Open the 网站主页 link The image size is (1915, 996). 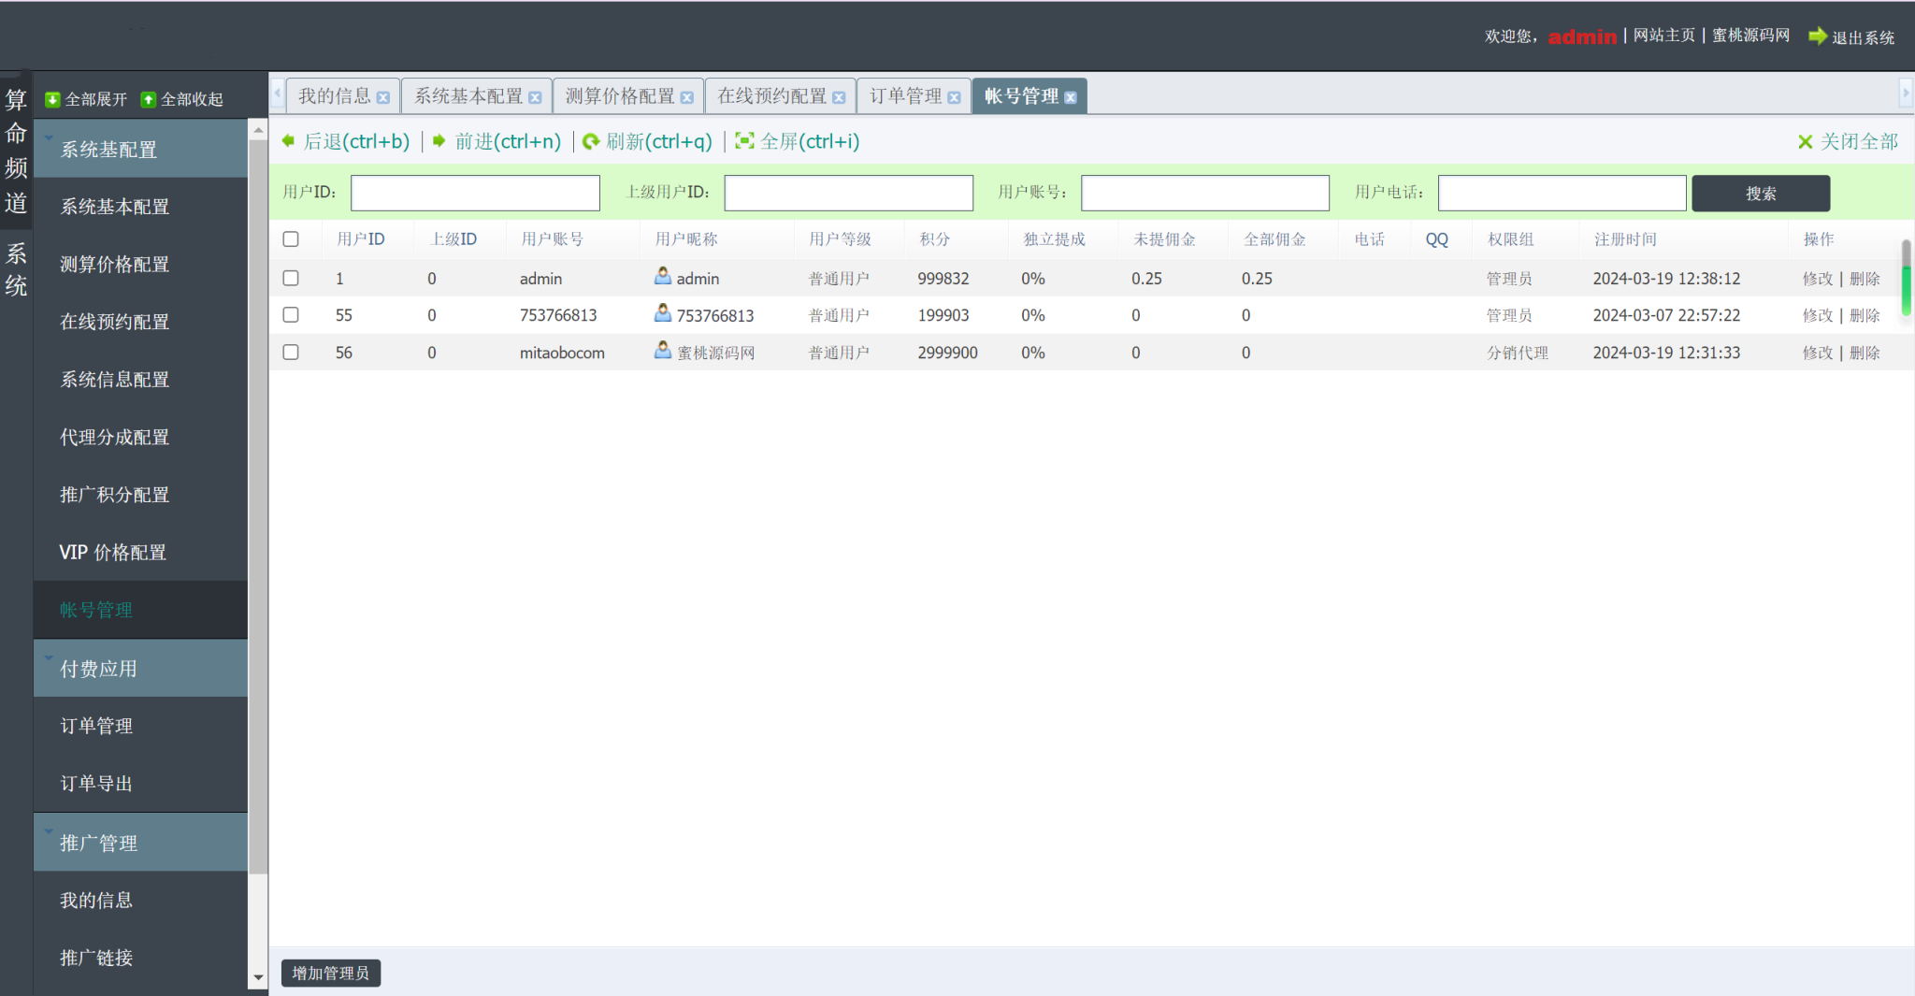(x=1663, y=36)
